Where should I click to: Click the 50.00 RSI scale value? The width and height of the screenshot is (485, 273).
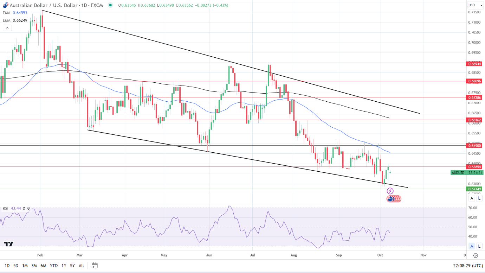coord(473,227)
